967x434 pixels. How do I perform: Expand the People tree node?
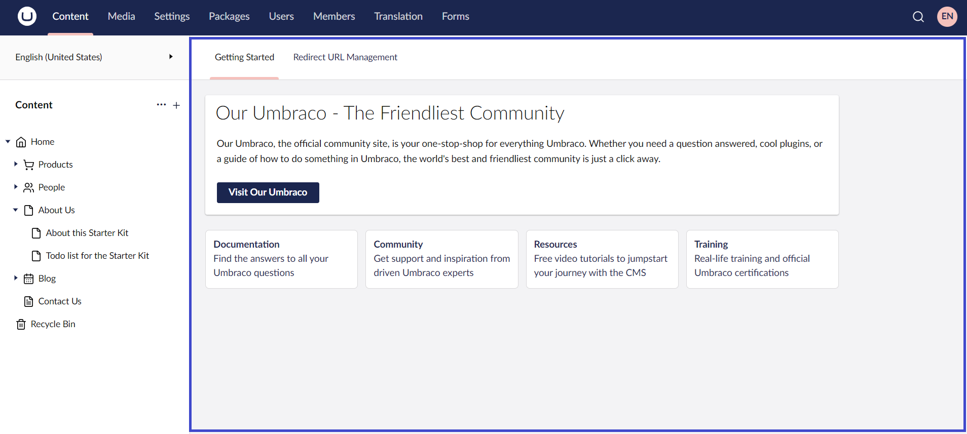tap(16, 187)
